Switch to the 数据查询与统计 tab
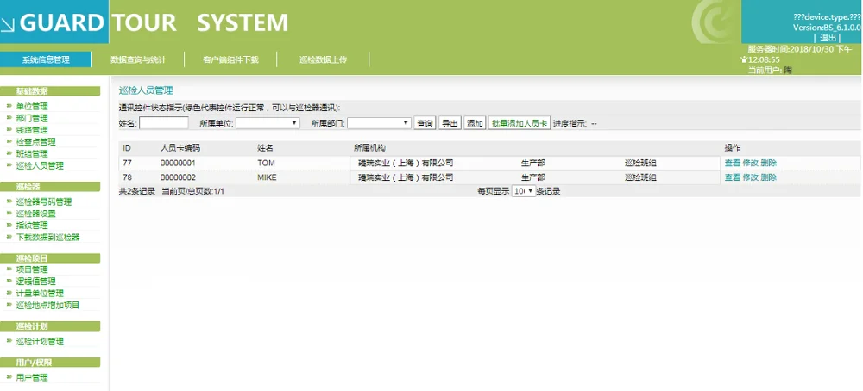This screenshot has height=391, width=863. point(138,60)
